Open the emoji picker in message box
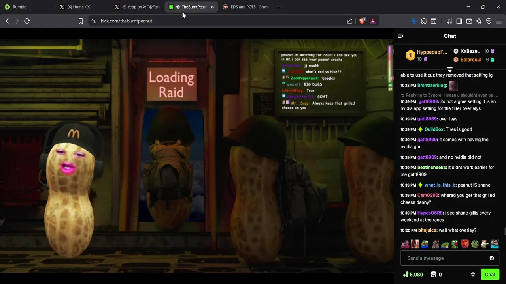This screenshot has width=506, height=284. pyautogui.click(x=492, y=258)
